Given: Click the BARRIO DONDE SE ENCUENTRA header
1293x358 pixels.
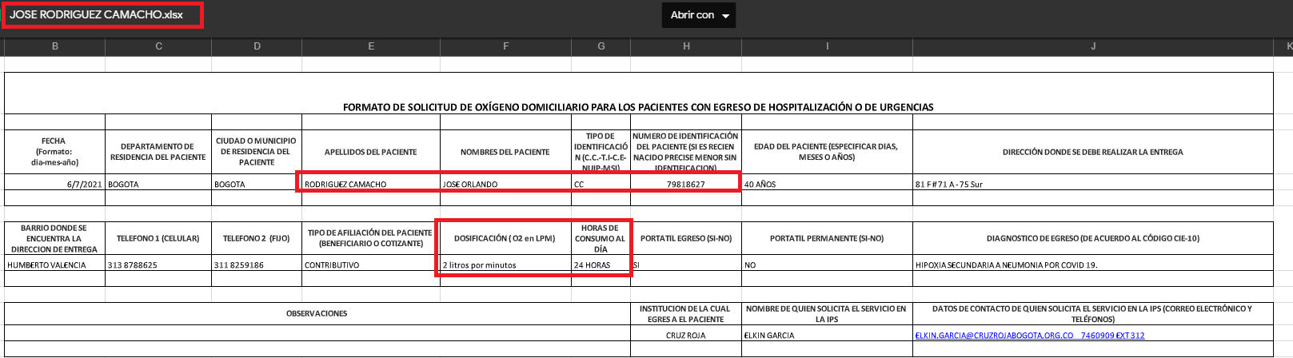Looking at the screenshot, I should coord(54,238).
